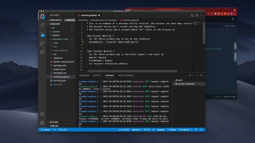This screenshot has width=255, height=143.
Task: Expand the node_modules folder
Action: tap(61, 50)
